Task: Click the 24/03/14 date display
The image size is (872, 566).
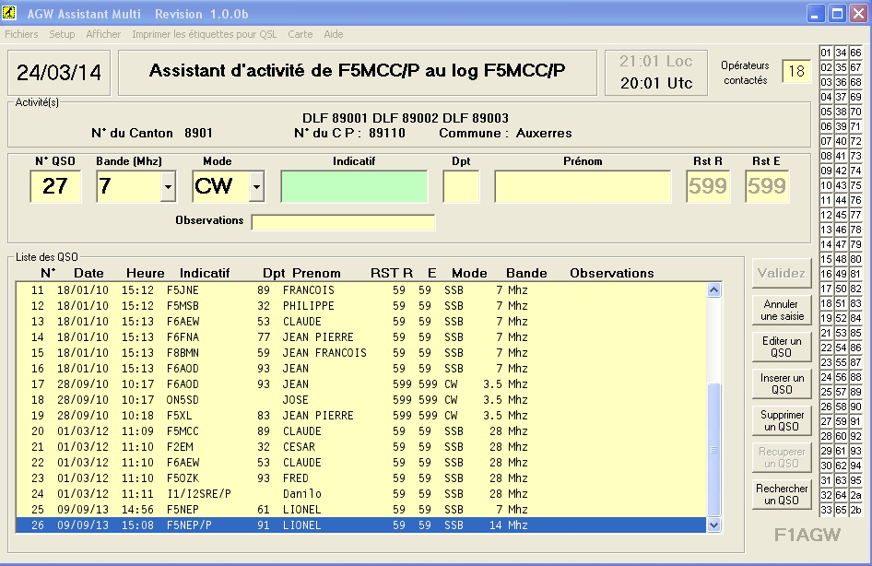Action: pyautogui.click(x=59, y=73)
